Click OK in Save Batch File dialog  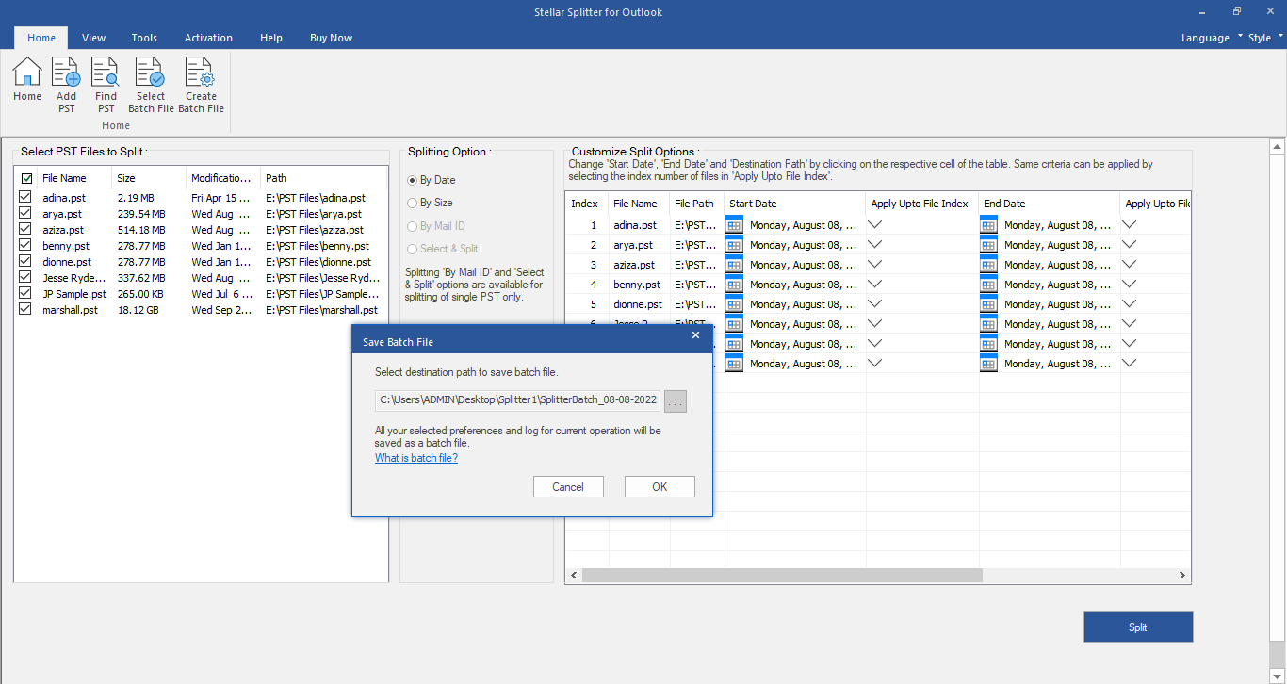[660, 486]
